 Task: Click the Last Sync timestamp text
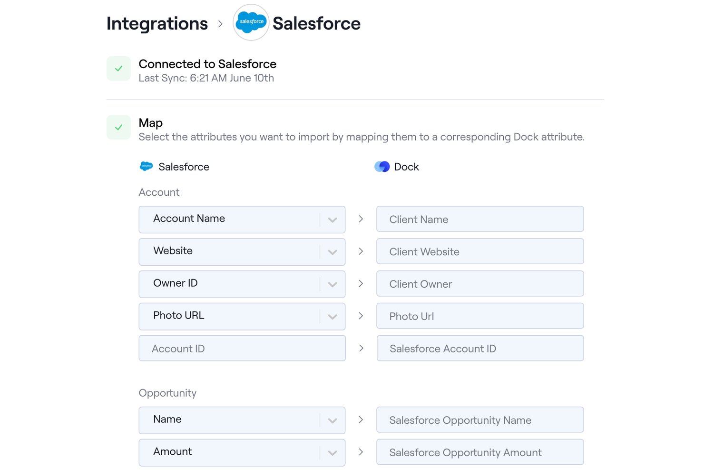click(206, 78)
